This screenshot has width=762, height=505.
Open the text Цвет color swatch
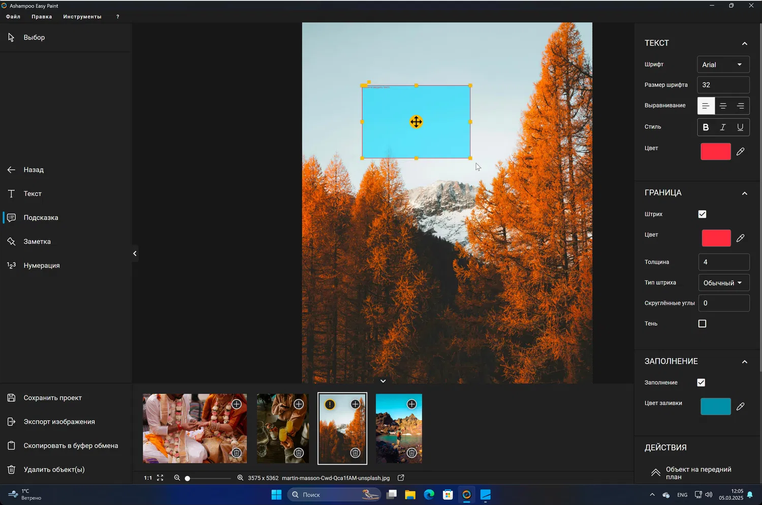point(716,152)
